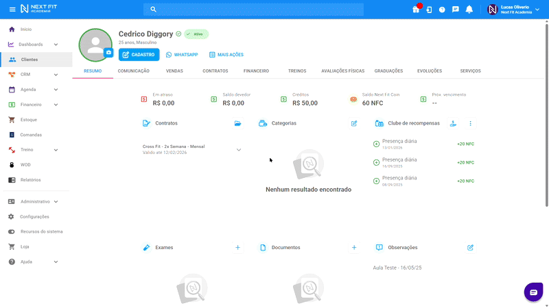Add a document with the plus icon
549x308 pixels.
pyautogui.click(x=354, y=248)
